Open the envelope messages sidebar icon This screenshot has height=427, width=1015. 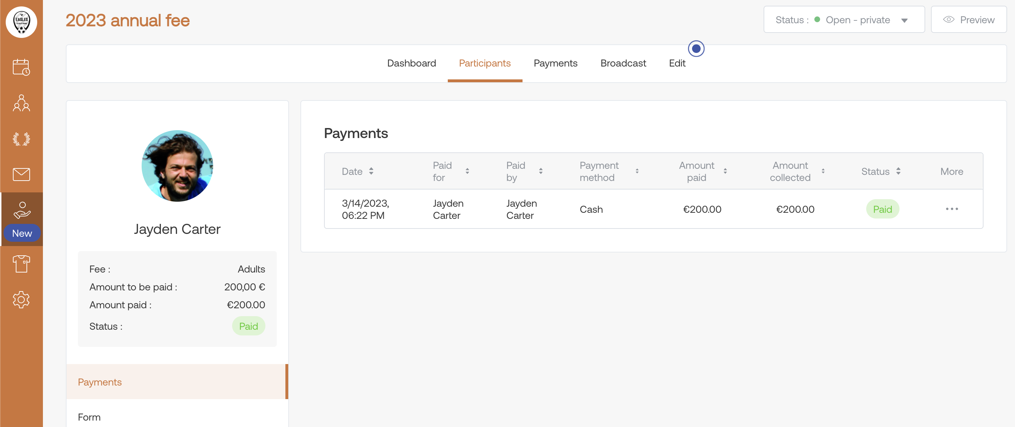(x=21, y=174)
